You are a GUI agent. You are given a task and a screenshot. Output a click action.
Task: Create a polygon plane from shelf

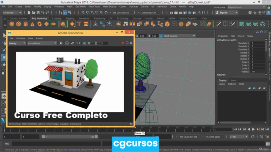46,24
